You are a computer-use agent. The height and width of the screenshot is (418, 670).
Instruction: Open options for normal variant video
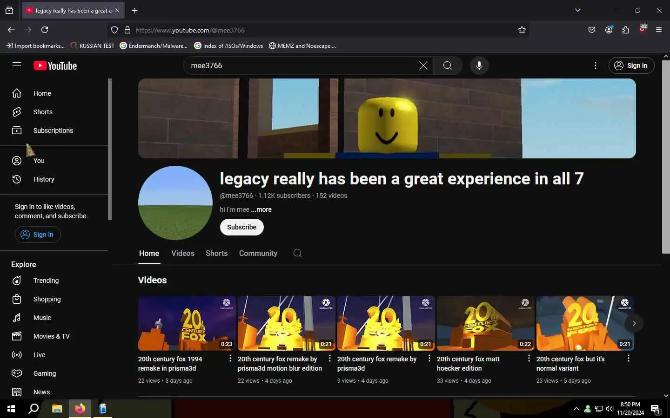(628, 358)
